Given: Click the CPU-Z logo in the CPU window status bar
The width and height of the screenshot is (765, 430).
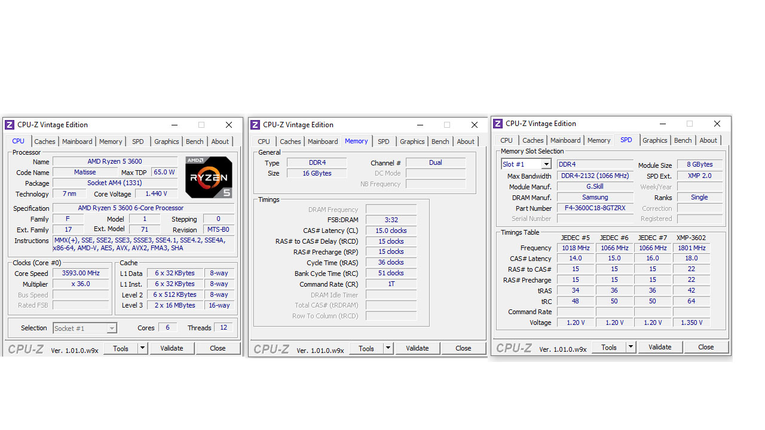Looking at the screenshot, I should click(25, 348).
